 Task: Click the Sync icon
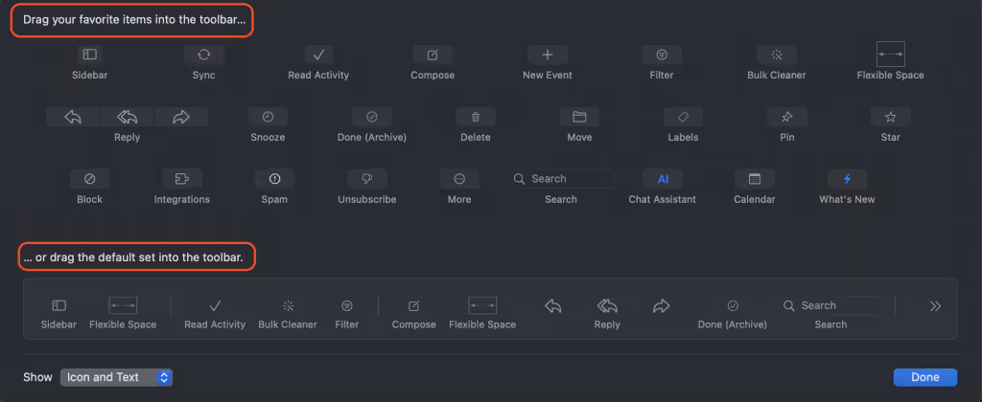[203, 55]
